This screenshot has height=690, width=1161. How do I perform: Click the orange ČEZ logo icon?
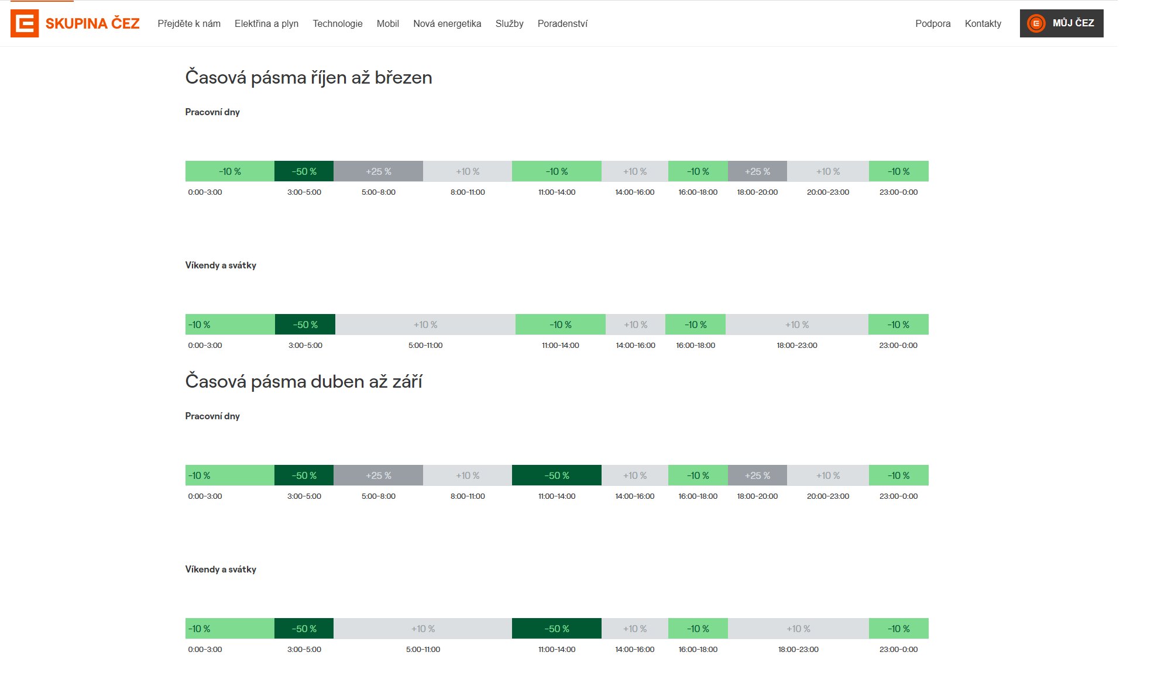[x=25, y=23]
